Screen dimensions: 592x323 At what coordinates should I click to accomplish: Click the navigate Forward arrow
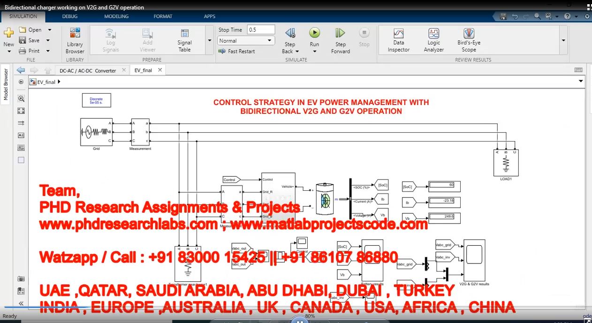34,70
